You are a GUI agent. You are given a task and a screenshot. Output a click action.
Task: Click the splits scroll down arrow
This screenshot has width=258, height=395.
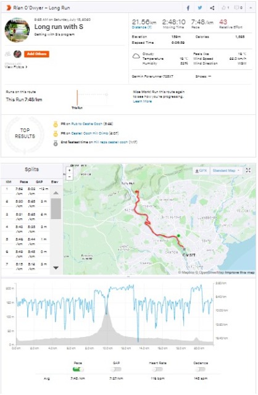[56, 268]
